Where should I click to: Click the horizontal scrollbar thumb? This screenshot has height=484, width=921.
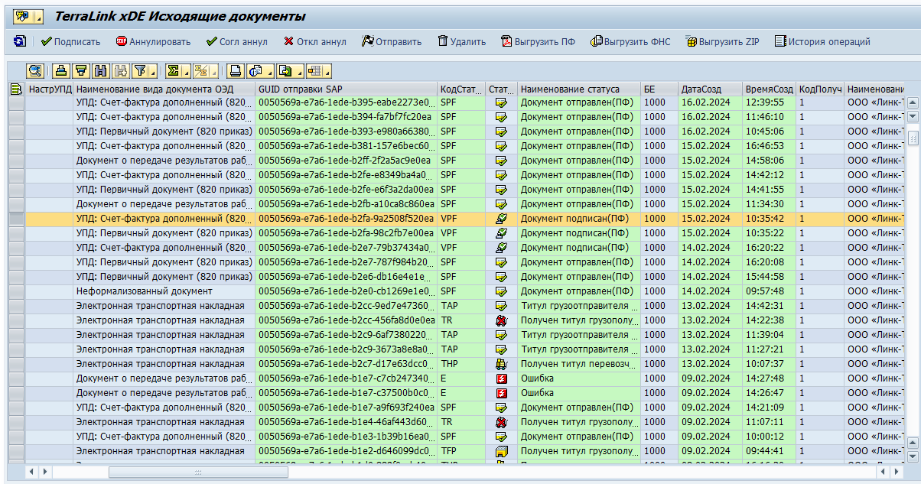pyautogui.click(x=197, y=473)
